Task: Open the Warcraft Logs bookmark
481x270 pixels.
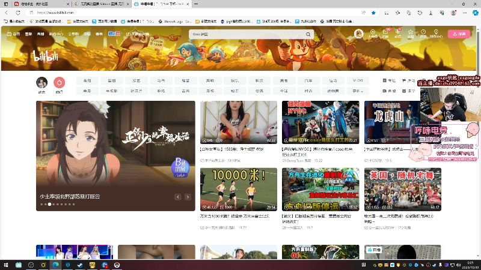Action: (x=175, y=22)
